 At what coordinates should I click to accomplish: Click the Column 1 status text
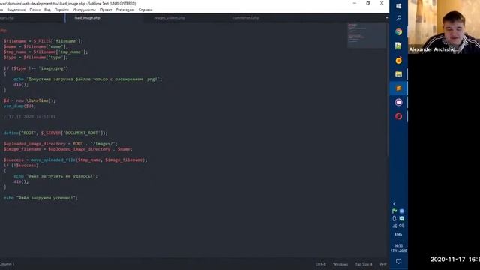(x=7, y=264)
